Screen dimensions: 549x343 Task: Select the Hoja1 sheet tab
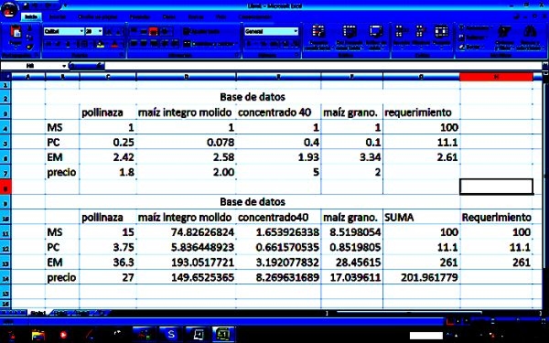pyautogui.click(x=38, y=313)
